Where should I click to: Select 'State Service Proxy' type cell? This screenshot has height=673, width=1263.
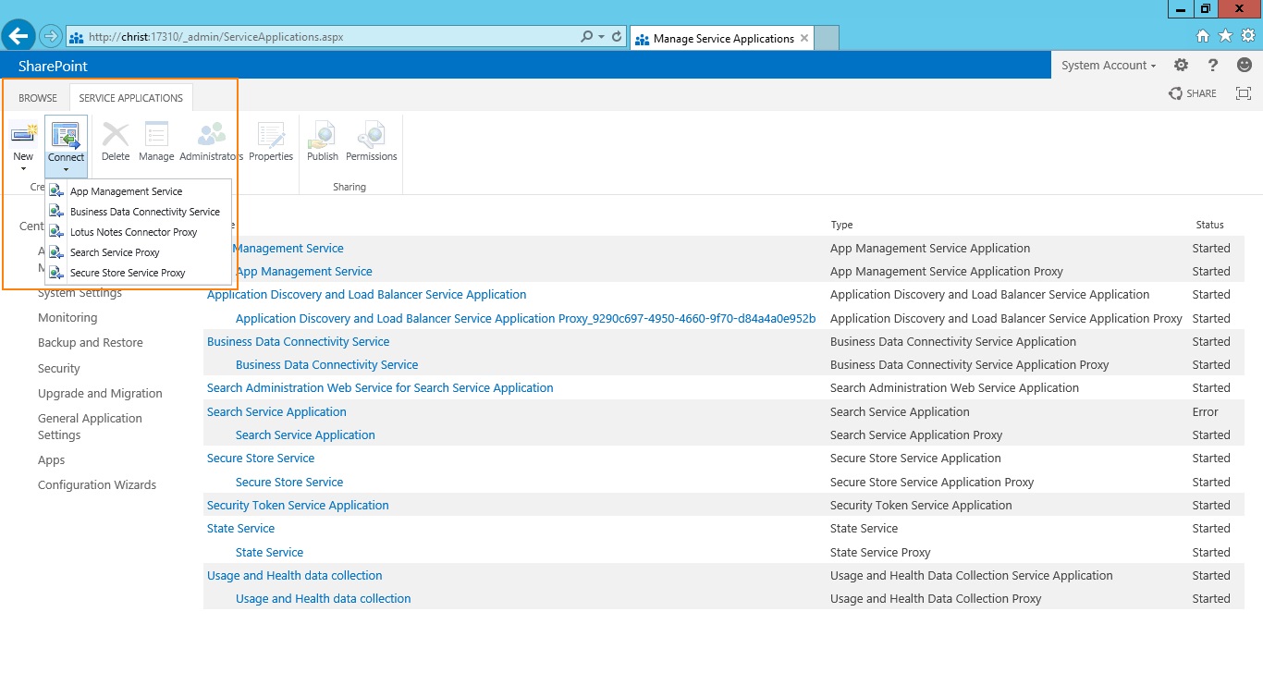(x=880, y=552)
